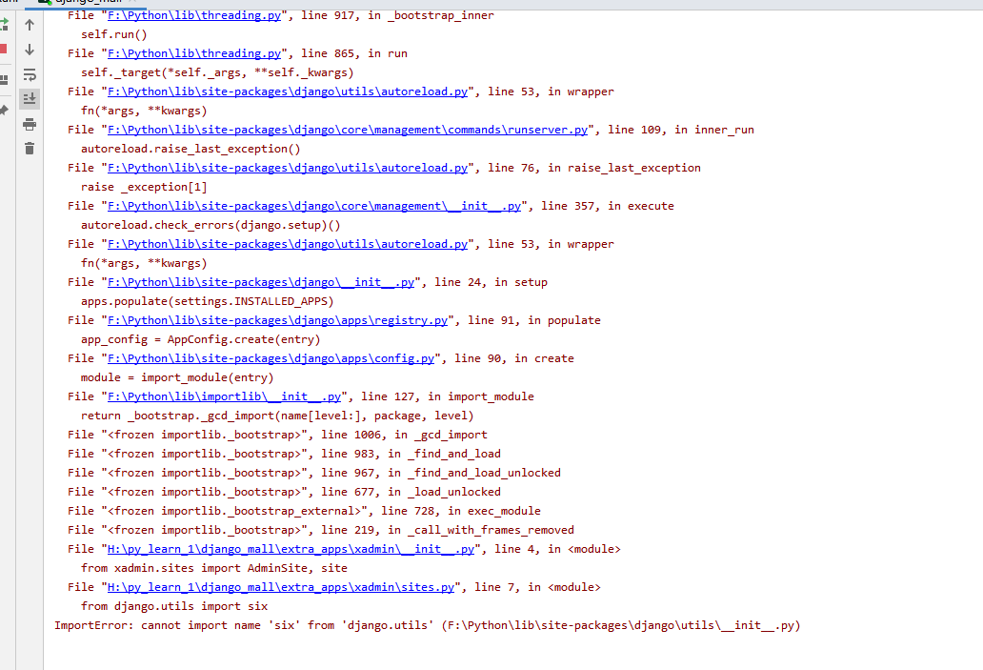Open importlib\__init__.py file link
Screen dimensions: 983x670
225,396
